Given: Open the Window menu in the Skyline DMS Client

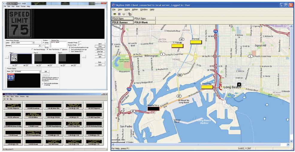Looking at the screenshot, I should click(144, 10).
